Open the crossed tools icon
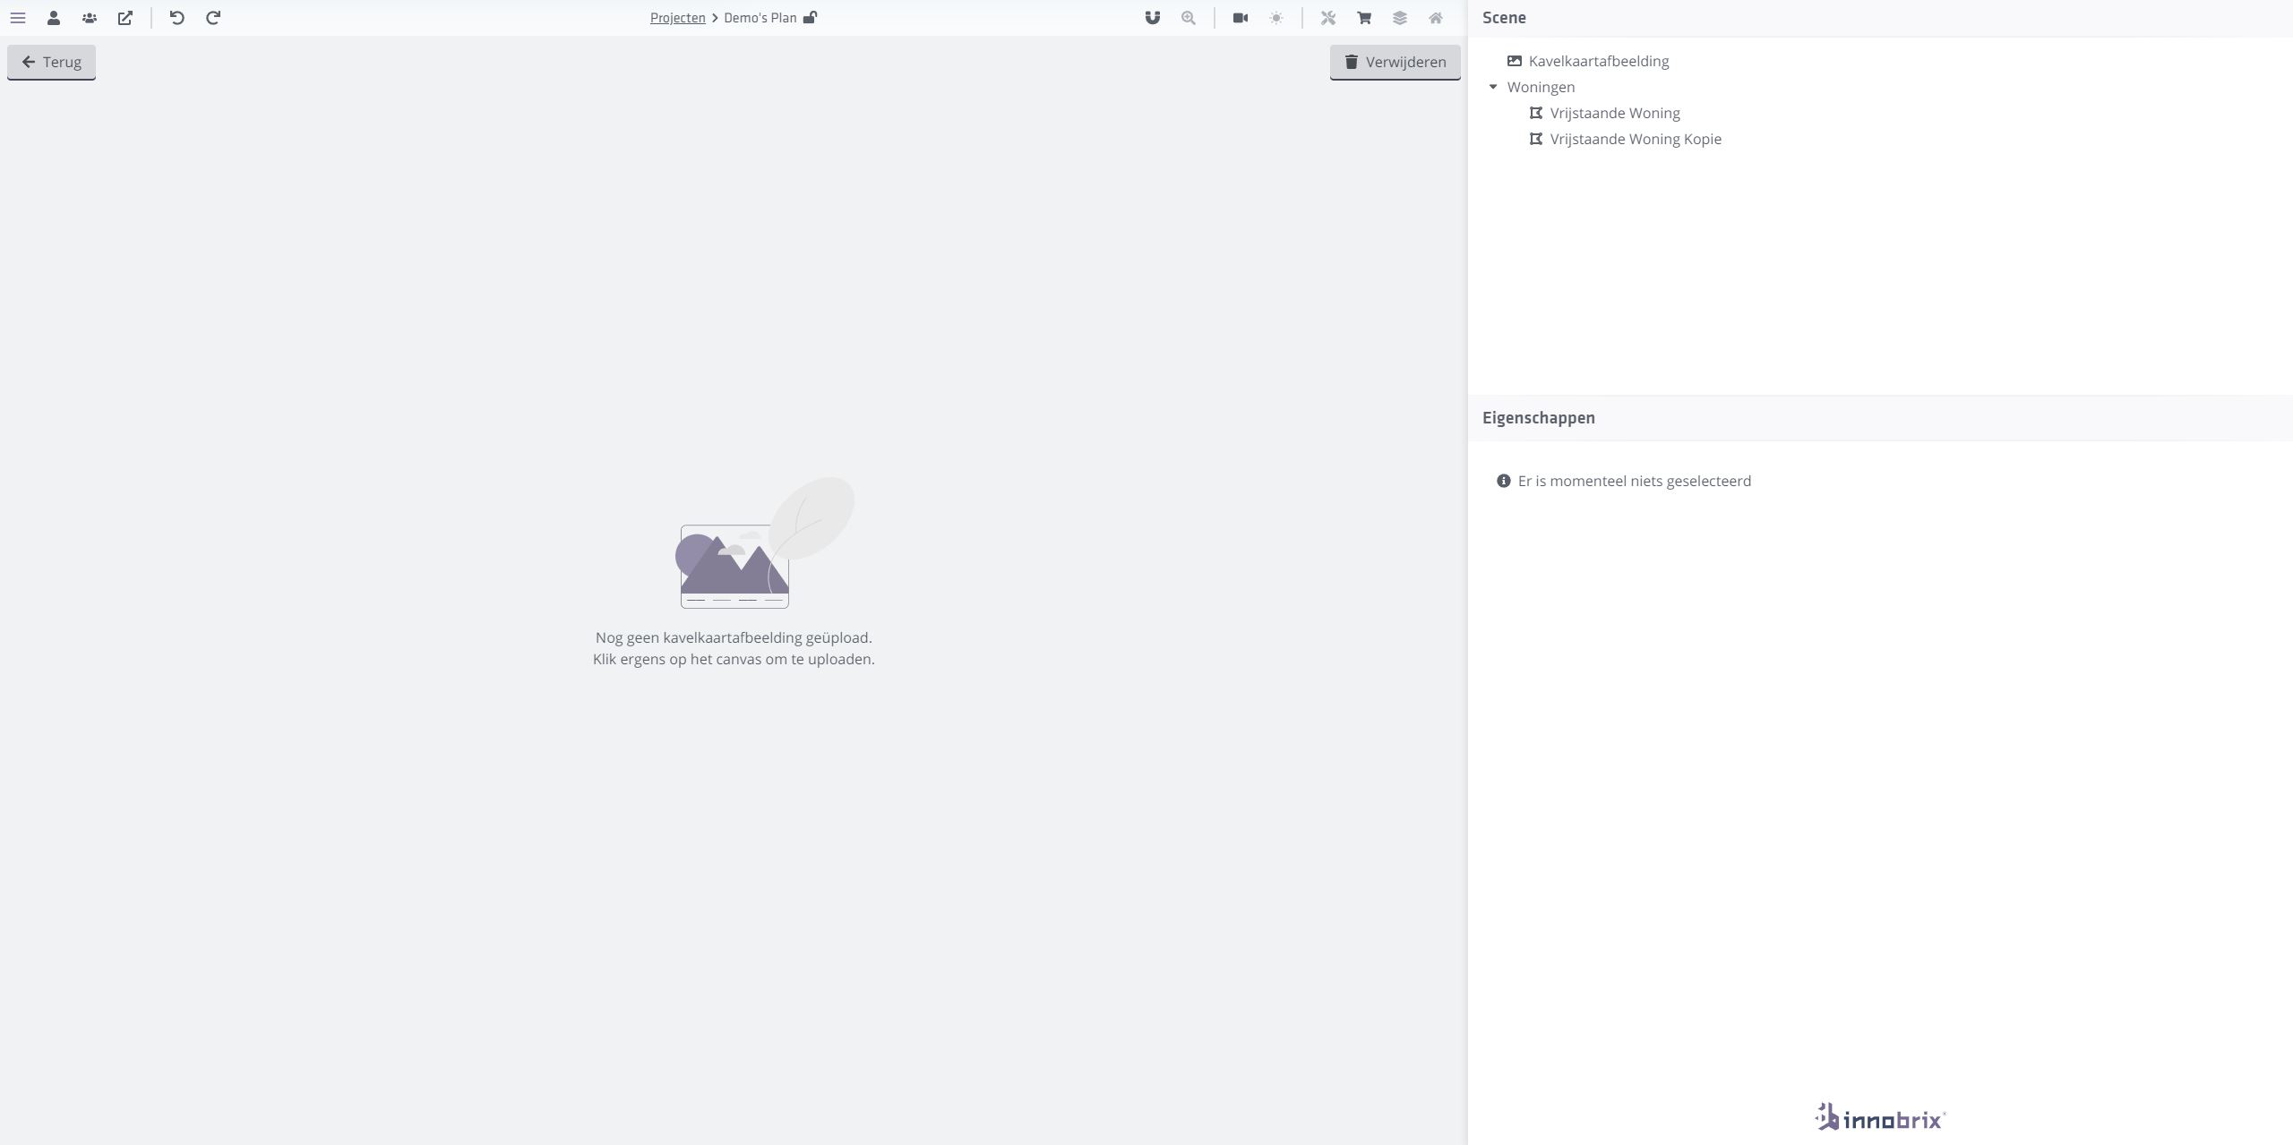The height and width of the screenshot is (1145, 2293). click(x=1328, y=18)
